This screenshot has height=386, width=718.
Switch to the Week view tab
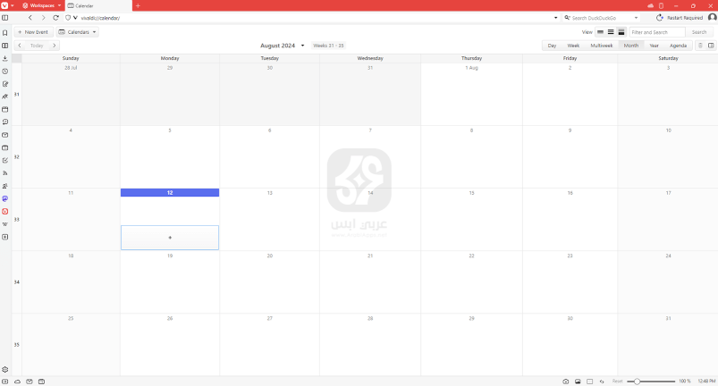(573, 46)
